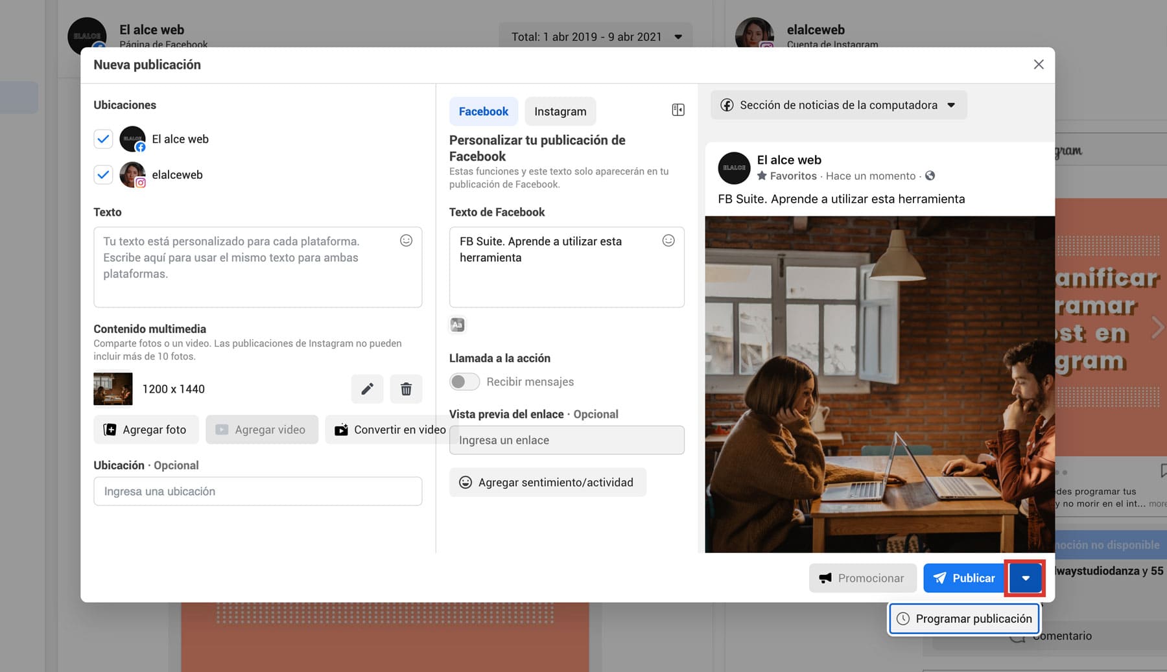Enable Recibir mensajes toggle
Viewport: 1167px width, 672px height.
464,382
